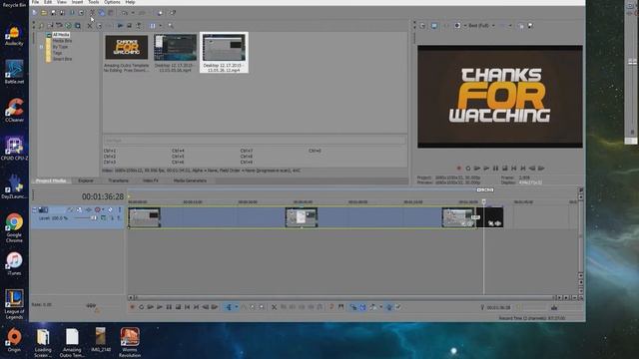Open Google Chrome desktop shortcut
This screenshot has height=359, width=639.
14,227
